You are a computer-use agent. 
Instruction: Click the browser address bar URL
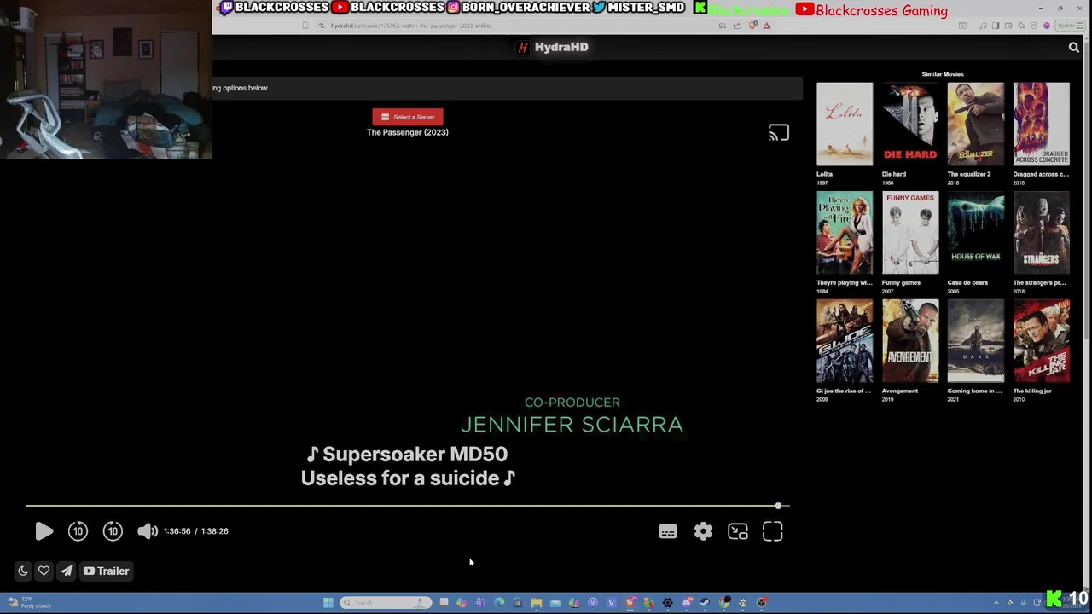click(411, 26)
